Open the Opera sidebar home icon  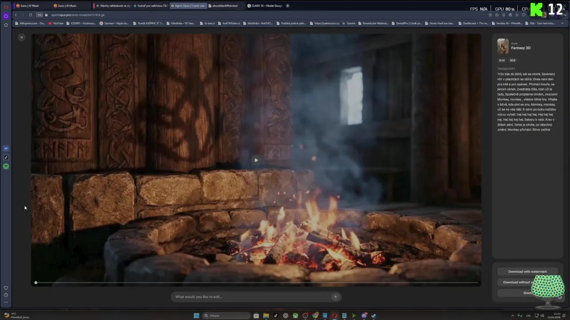(6, 16)
